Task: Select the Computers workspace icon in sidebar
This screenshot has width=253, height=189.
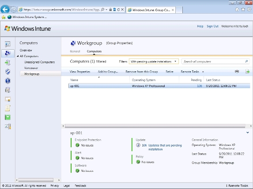Action: pyautogui.click(x=8, y=53)
